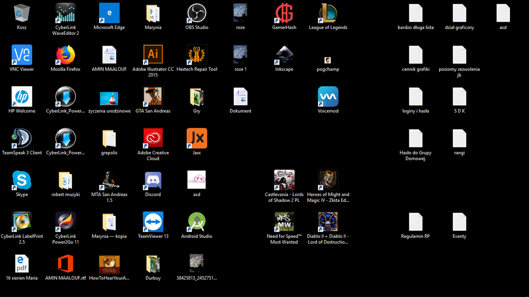Launch Need for Speed Most Wanted

(284, 222)
